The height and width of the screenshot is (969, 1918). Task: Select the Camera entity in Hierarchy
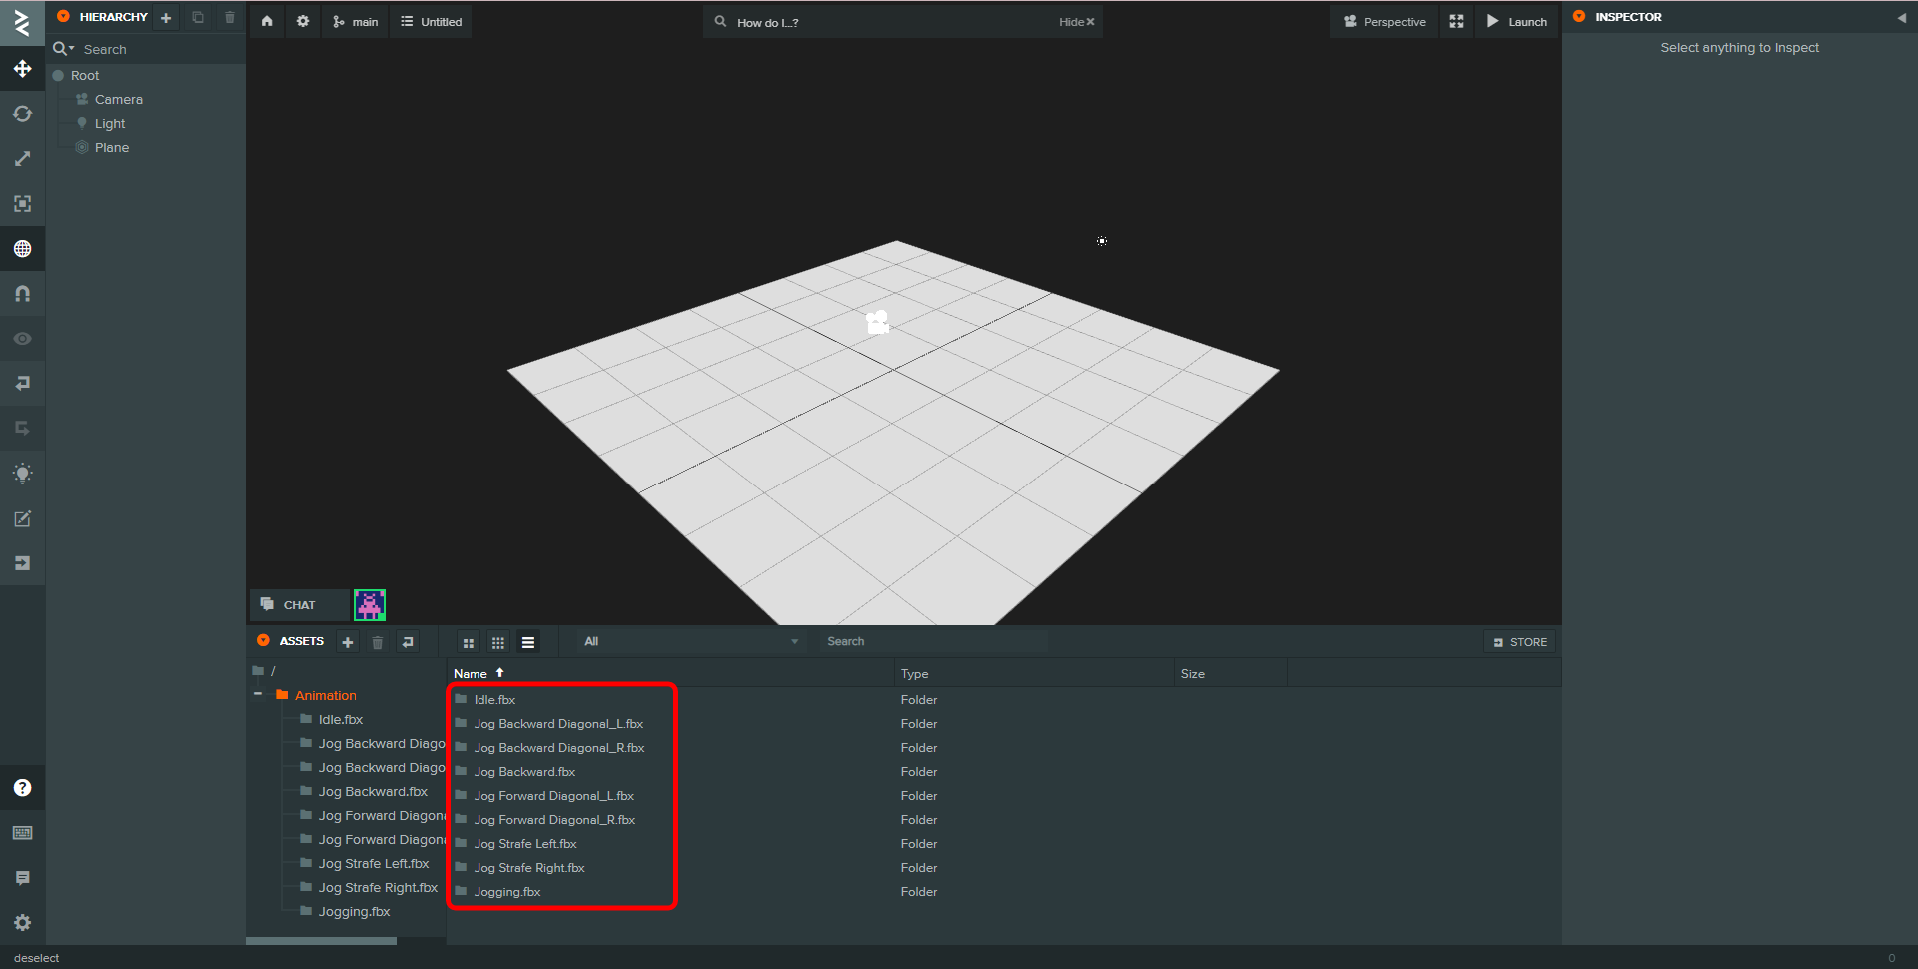[118, 100]
